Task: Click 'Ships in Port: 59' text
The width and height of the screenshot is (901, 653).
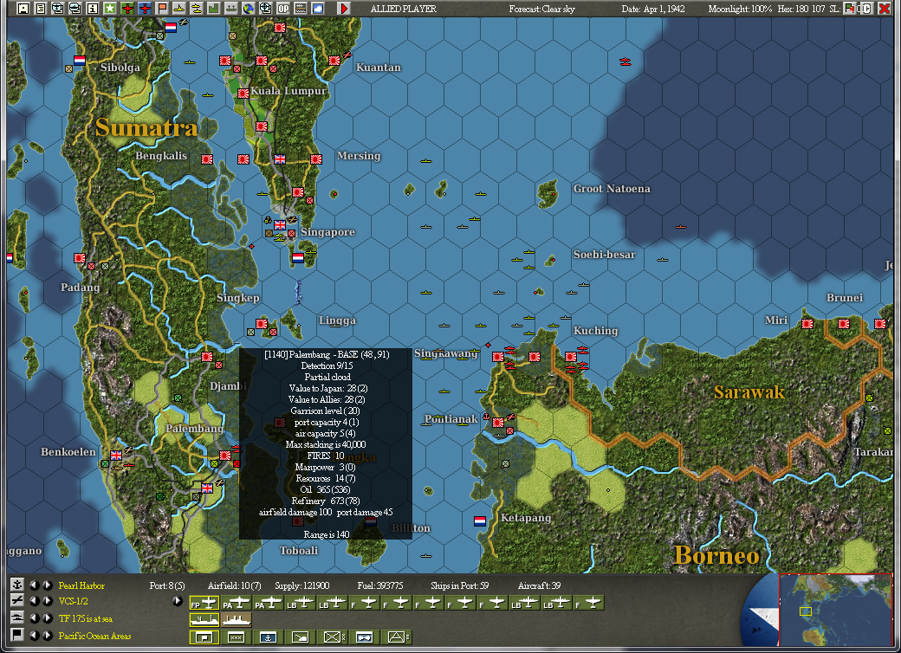Action: [x=460, y=585]
